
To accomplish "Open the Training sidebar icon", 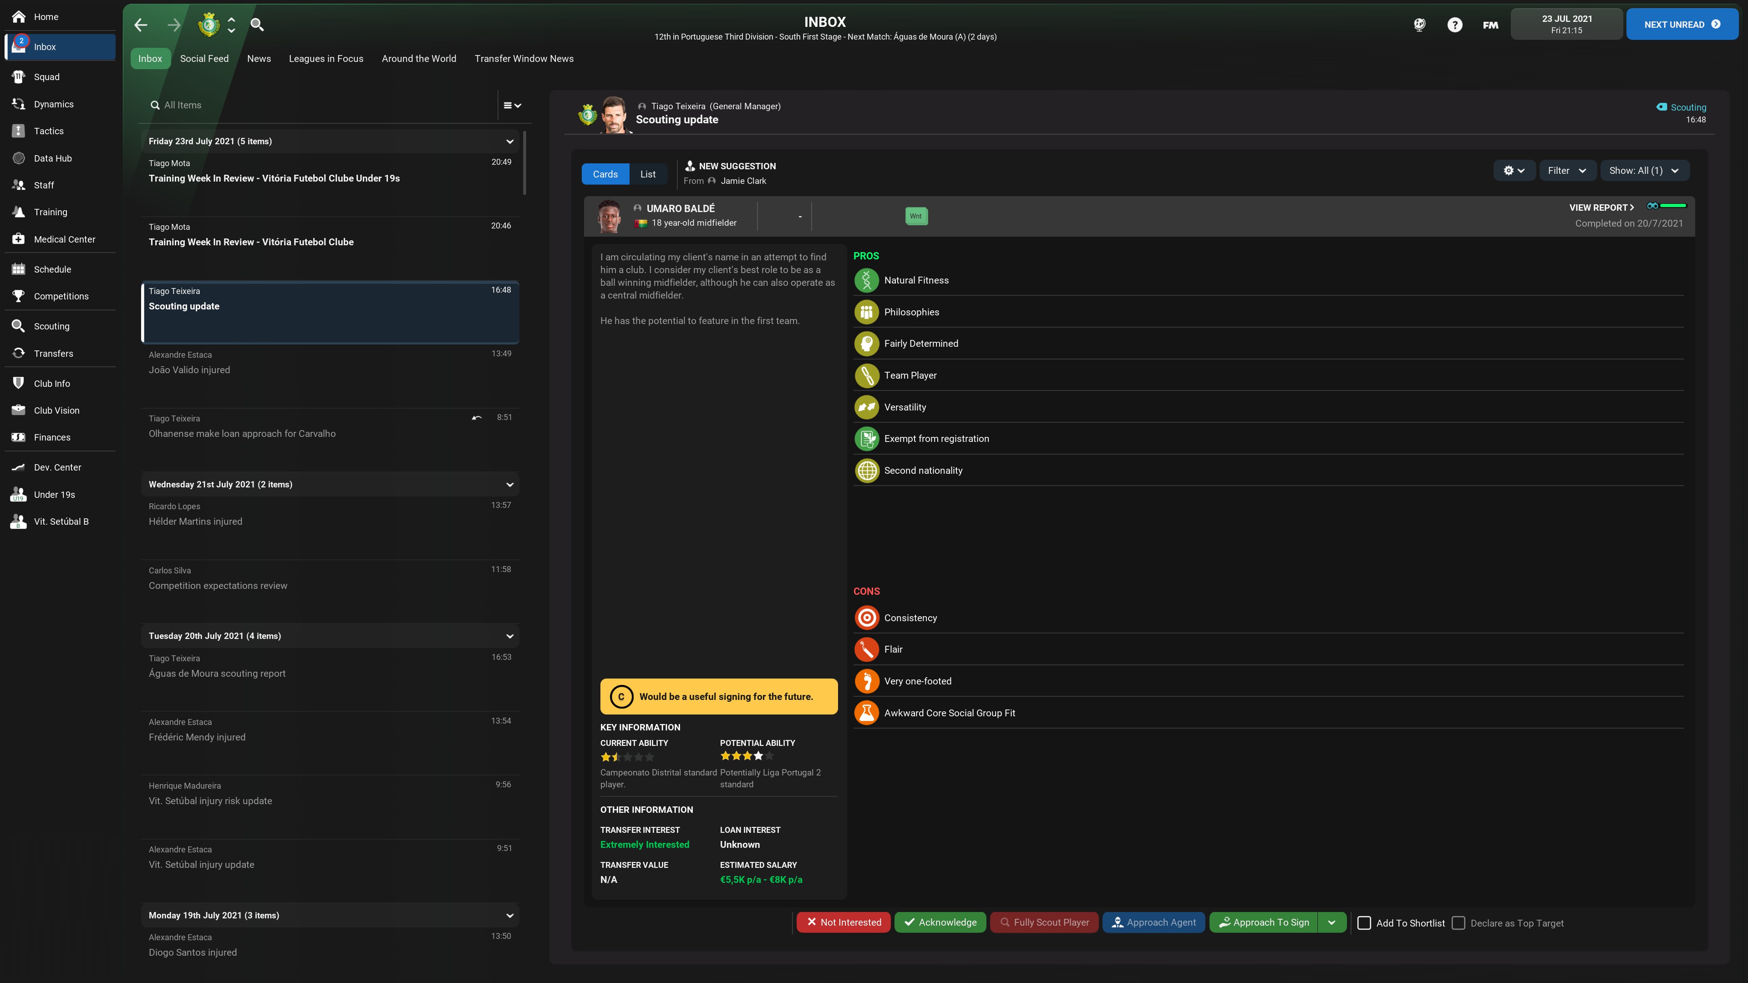I will pyautogui.click(x=18, y=212).
